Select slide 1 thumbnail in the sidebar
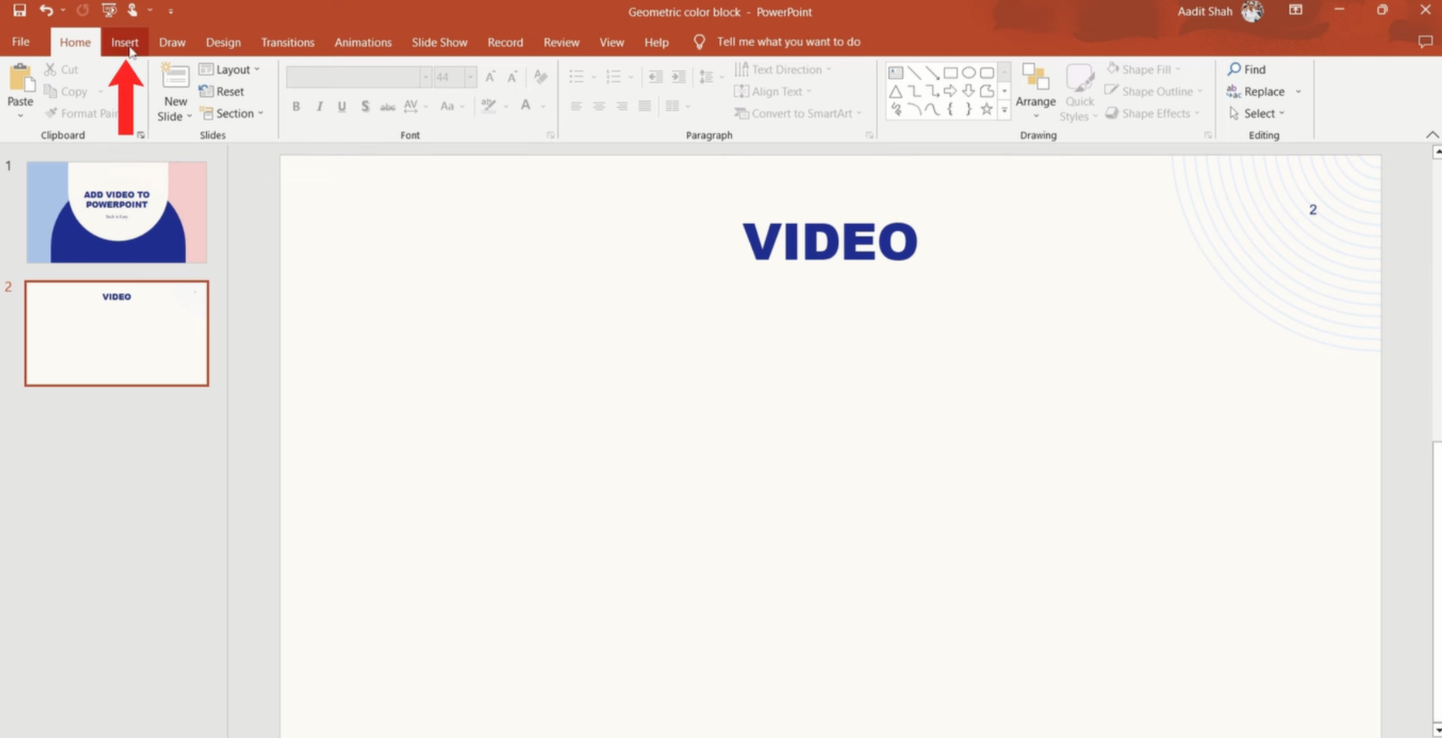Viewport: 1442px width, 738px height. [116, 212]
